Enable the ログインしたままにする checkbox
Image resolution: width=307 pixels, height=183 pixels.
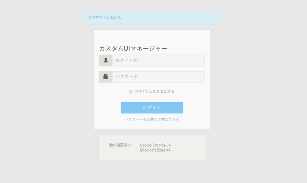(x=131, y=92)
